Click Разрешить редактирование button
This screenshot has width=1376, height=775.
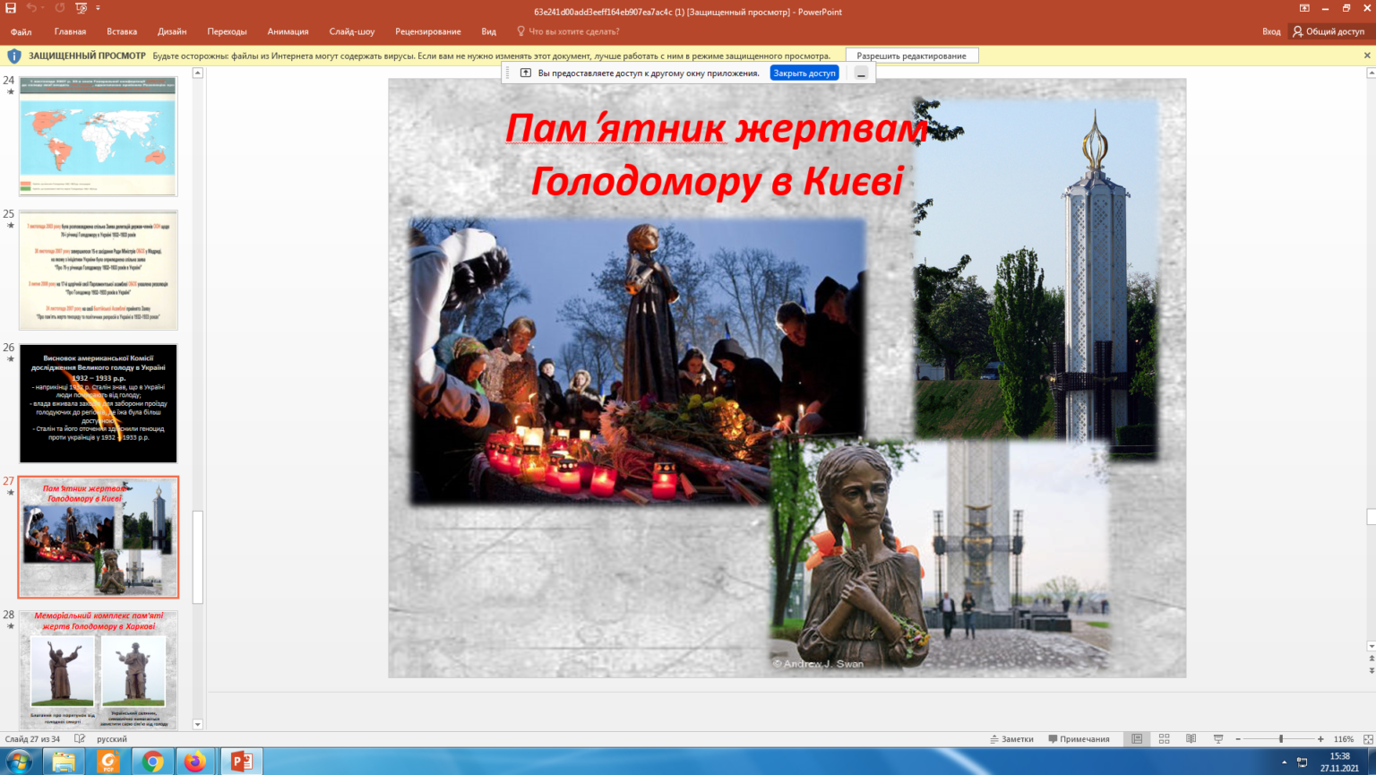pyautogui.click(x=911, y=56)
